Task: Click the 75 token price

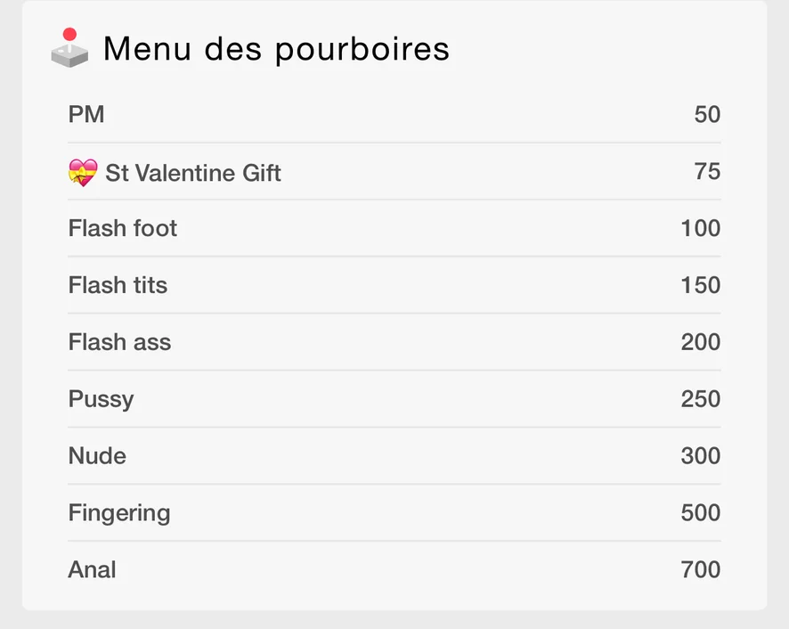Action: (x=707, y=171)
